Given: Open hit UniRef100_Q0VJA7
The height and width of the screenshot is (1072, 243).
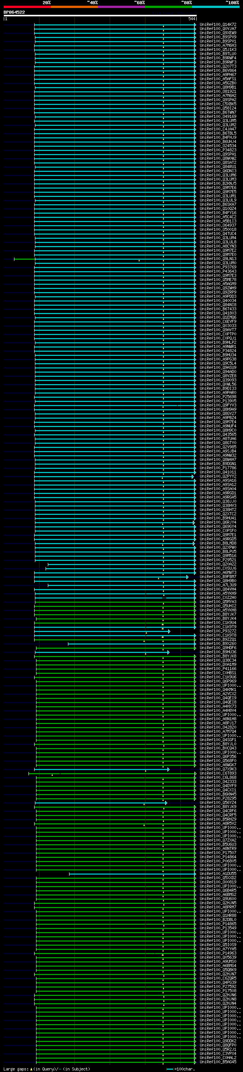Looking at the screenshot, I should click(218, 29).
